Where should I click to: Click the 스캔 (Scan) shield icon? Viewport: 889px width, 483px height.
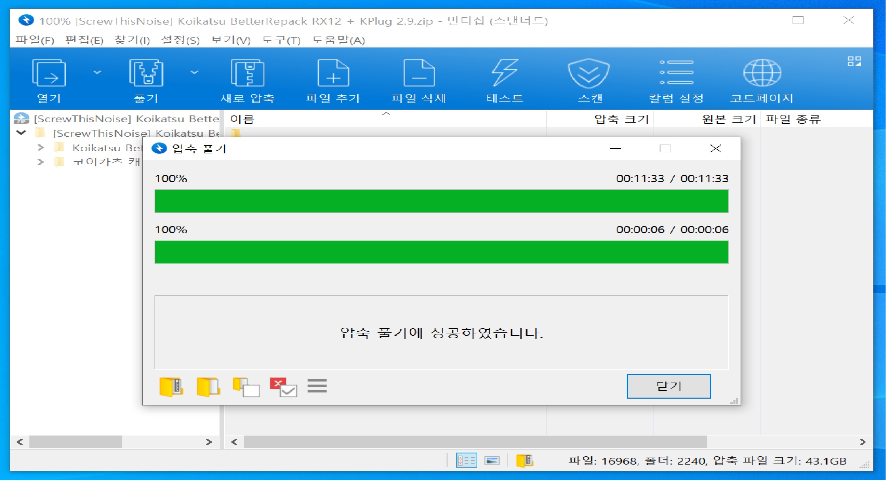point(589,73)
